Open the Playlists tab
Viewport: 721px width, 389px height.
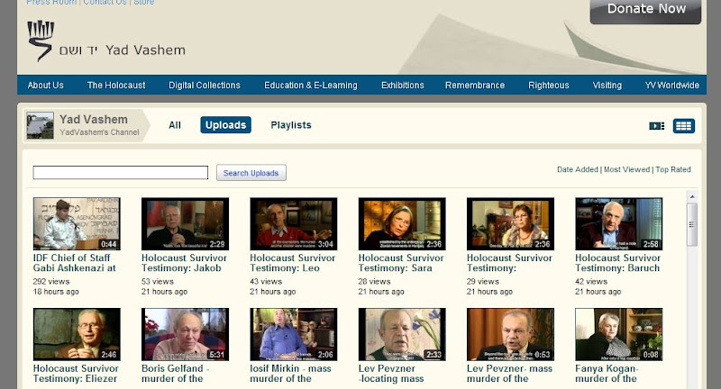(x=291, y=125)
